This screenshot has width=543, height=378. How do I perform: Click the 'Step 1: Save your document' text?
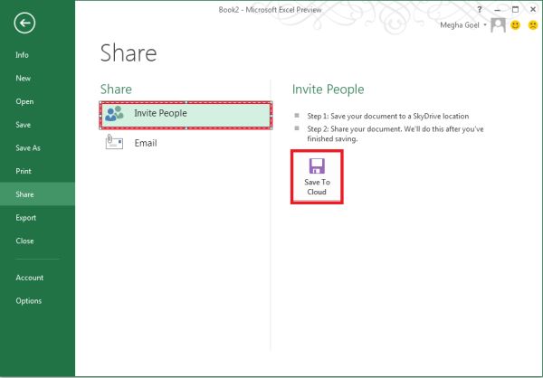click(388, 116)
